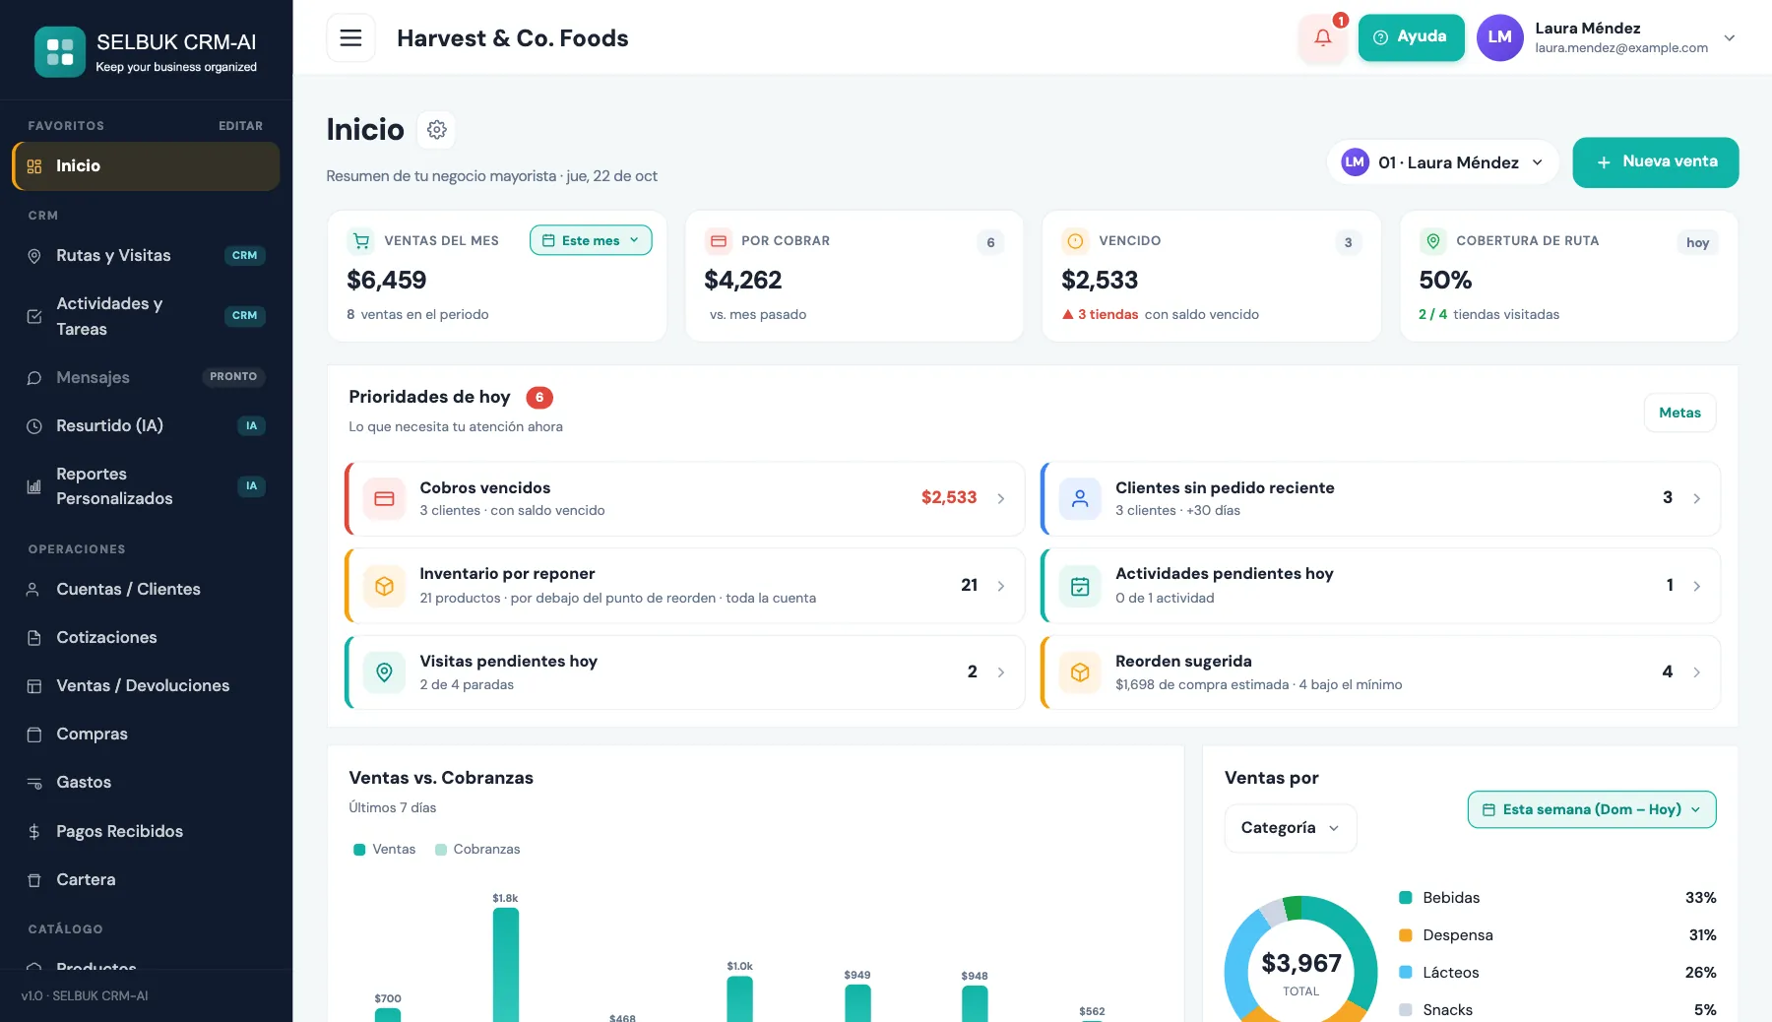Click the clock icon on Vencido
This screenshot has height=1022, width=1772.
point(1076,241)
